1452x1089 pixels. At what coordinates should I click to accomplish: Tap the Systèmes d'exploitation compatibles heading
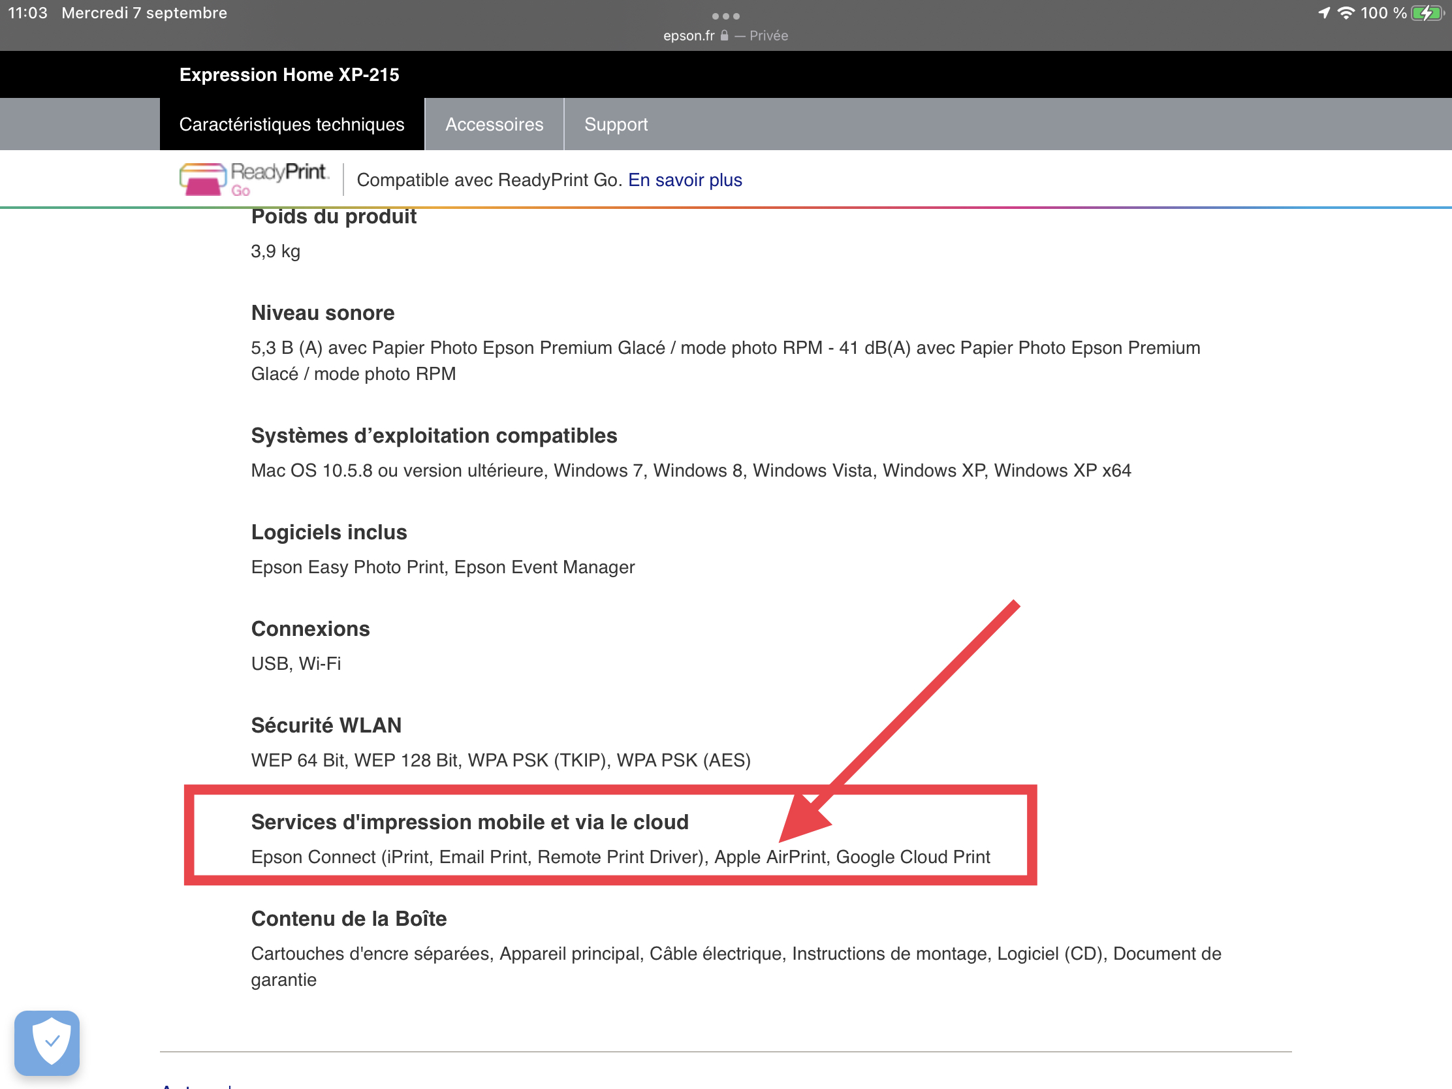coord(434,435)
